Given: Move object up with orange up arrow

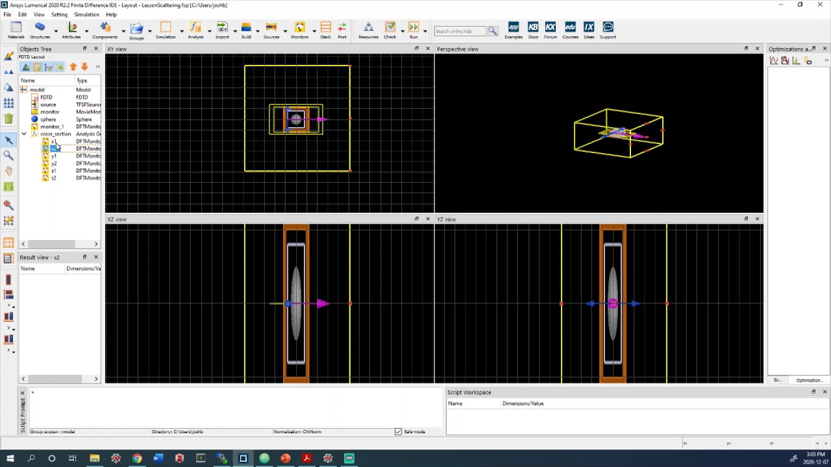Looking at the screenshot, I should 73,67.
